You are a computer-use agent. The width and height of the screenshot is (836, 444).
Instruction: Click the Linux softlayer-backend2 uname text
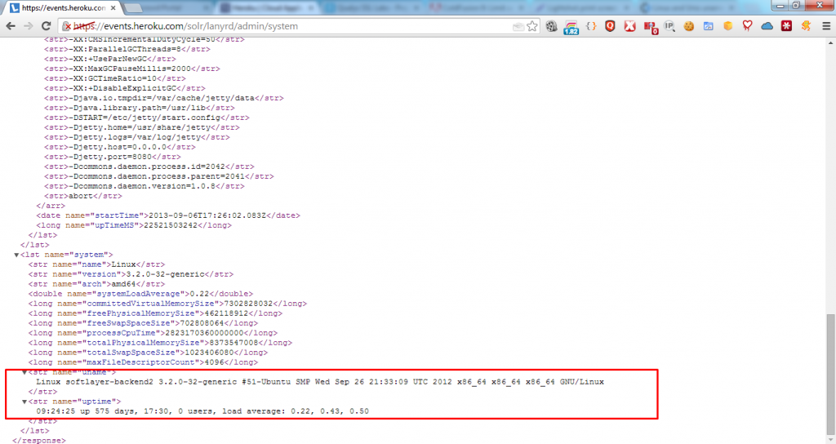(x=320, y=382)
